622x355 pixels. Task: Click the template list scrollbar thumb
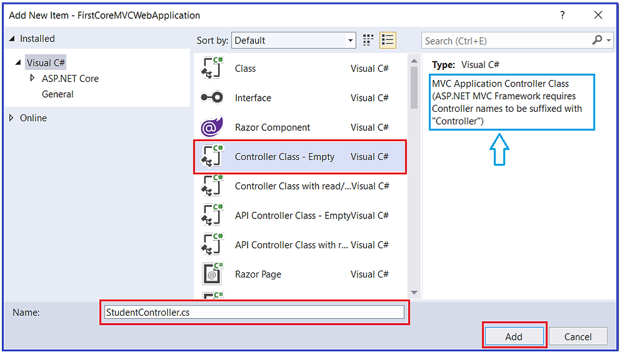click(x=414, y=88)
